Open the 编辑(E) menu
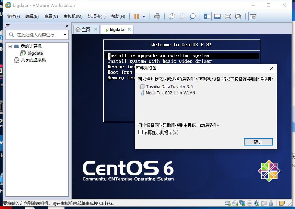Screen dimensions: 295x209 [x=32, y=16]
